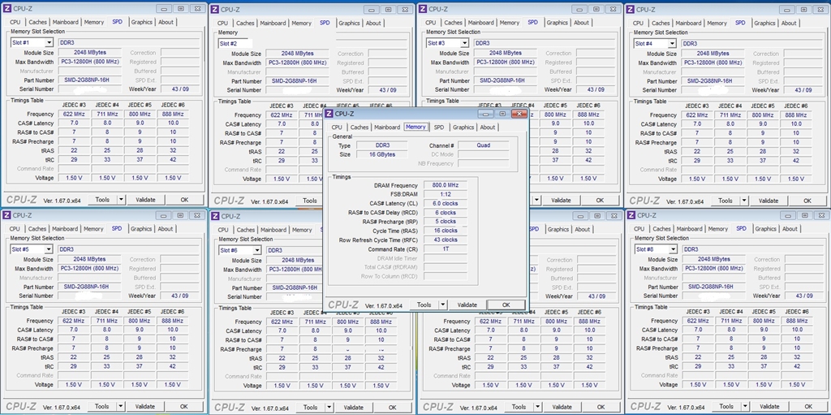Click the CPU-Z title icon in Slot #2 window
Image resolution: width=831 pixels, height=415 pixels.
pos(214,9)
